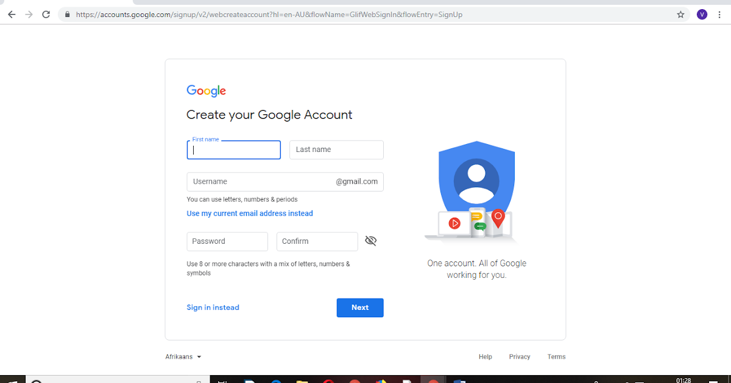Click the padlock site security icon
The image size is (731, 383).
tap(67, 15)
